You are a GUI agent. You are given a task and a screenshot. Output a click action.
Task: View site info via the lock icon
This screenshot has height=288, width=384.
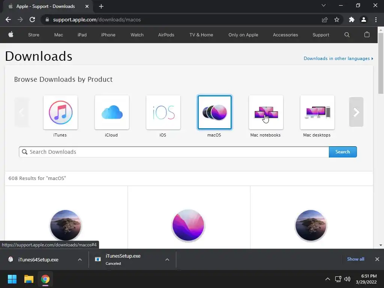pyautogui.click(x=47, y=19)
